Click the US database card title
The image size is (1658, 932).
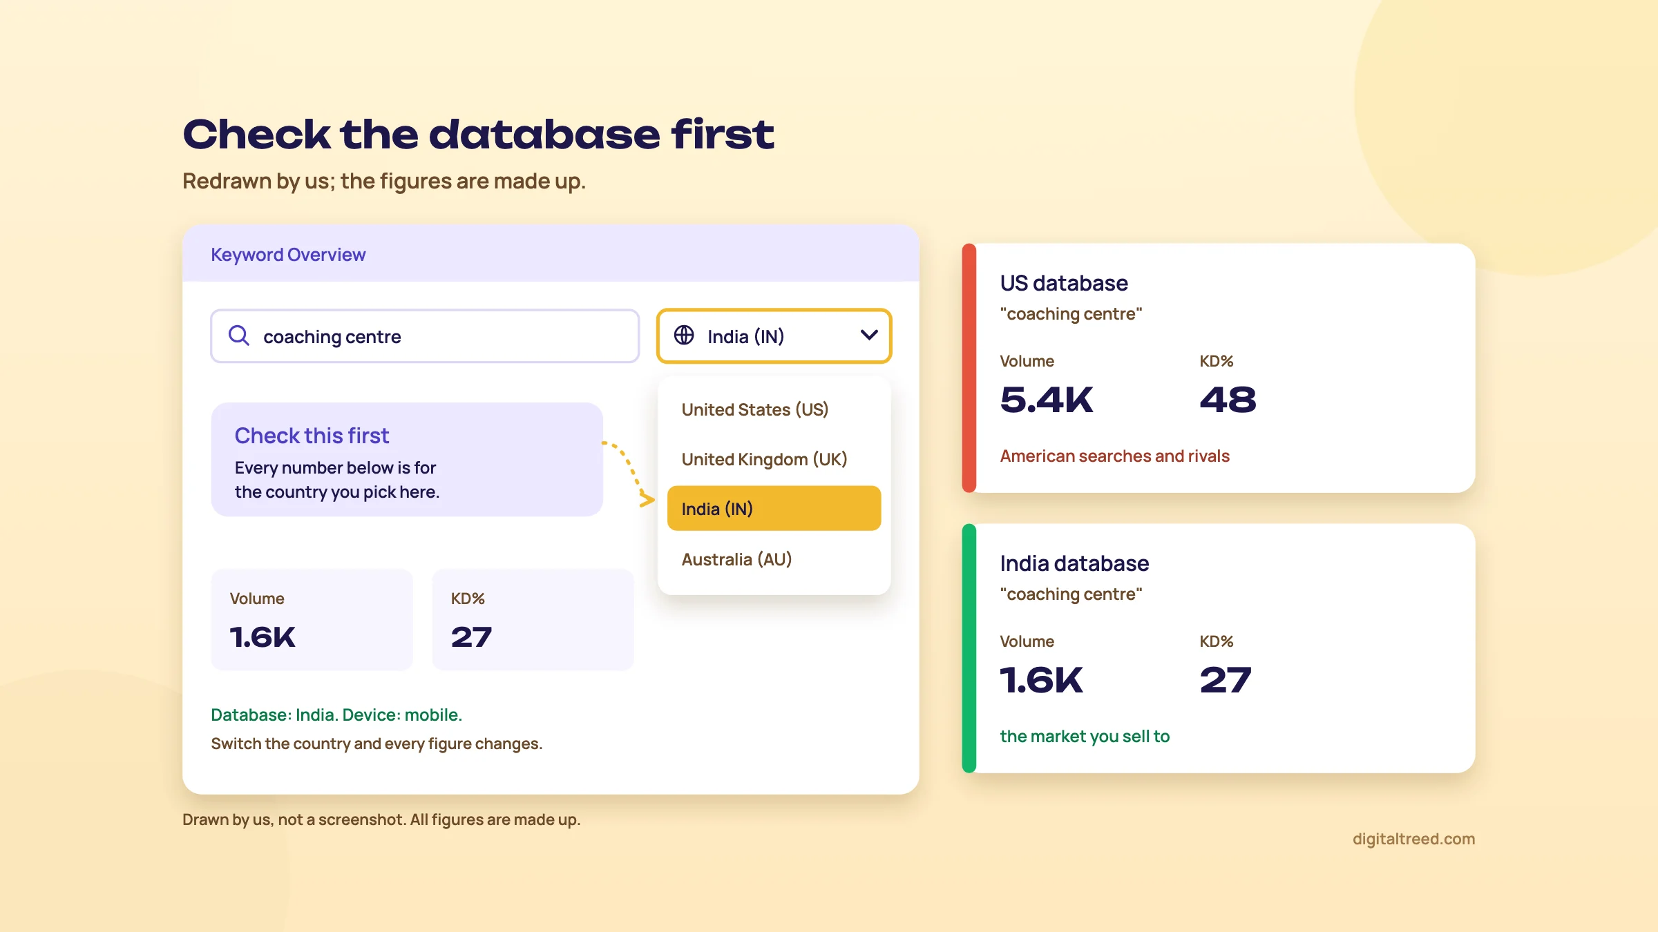[x=1064, y=283]
